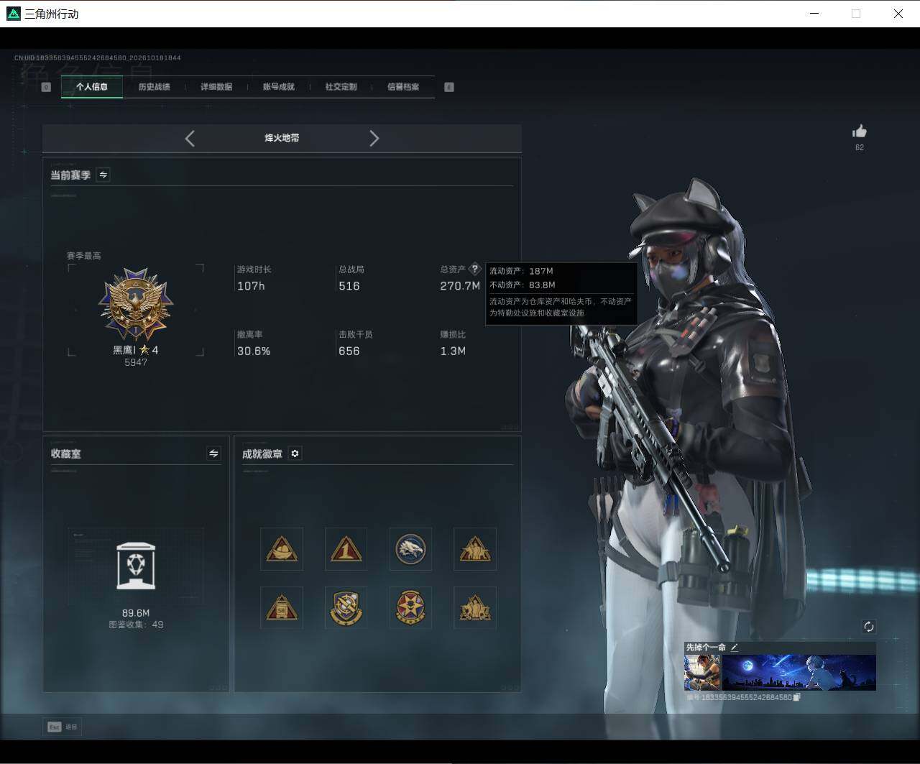
Task: Select the bird nest with eggs triangle badge
Action: (x=282, y=549)
